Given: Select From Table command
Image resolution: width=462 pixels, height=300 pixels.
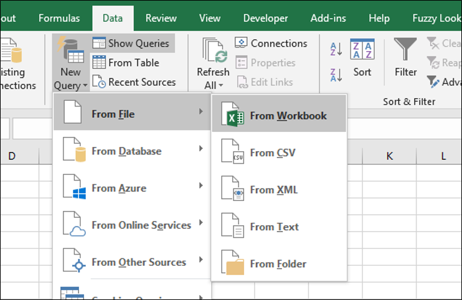Looking at the screenshot, I should point(126,63).
